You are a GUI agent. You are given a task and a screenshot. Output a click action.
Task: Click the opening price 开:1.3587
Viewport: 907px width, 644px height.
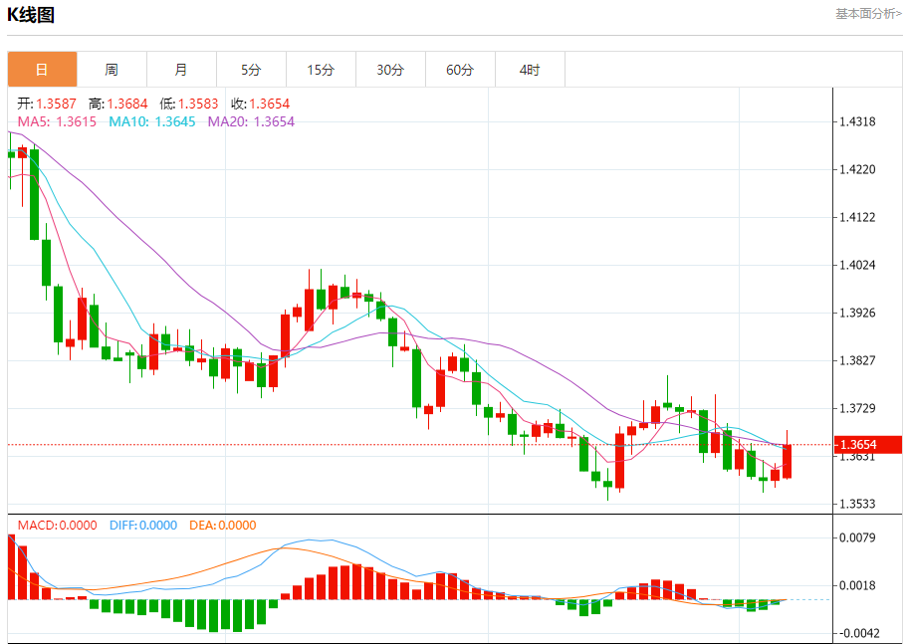(47, 104)
